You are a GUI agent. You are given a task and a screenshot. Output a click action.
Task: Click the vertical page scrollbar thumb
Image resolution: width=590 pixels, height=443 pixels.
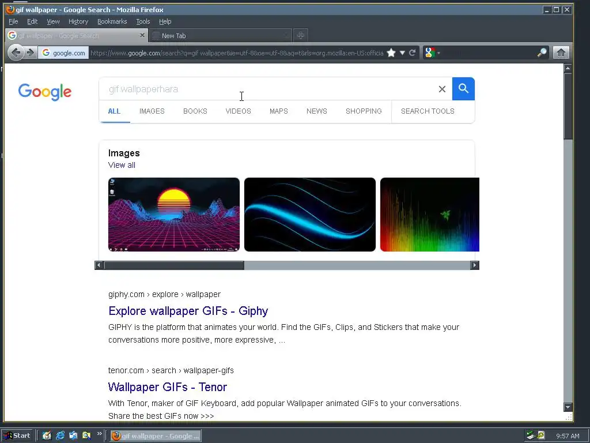click(x=568, y=106)
